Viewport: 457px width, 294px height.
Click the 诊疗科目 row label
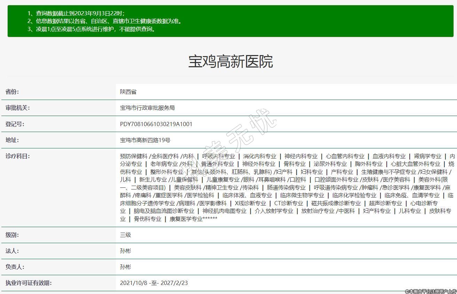coord(17,156)
